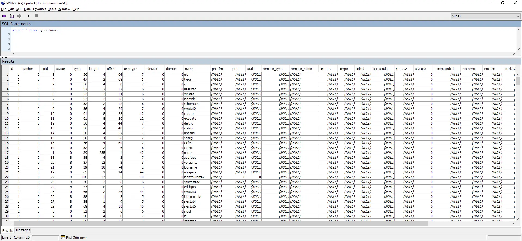Click the SQL editor scrollbar down arrow
522x241 pixels.
518,49
